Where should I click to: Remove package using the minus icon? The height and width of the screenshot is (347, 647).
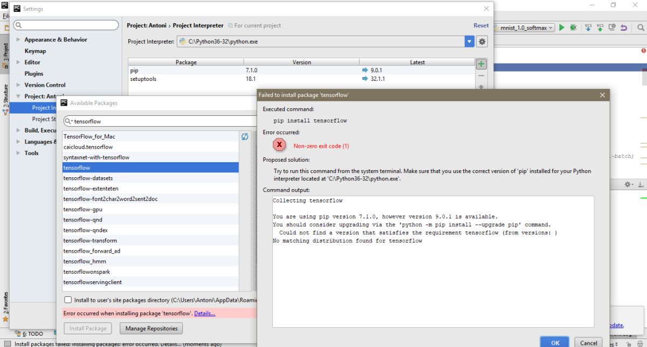point(481,75)
